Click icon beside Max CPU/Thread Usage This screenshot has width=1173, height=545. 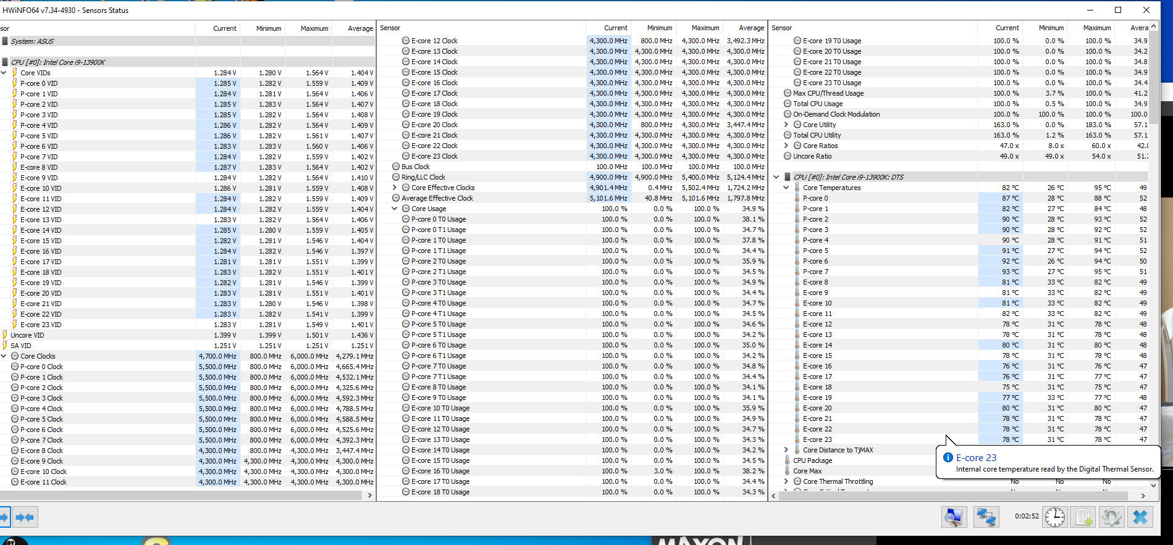pos(788,93)
